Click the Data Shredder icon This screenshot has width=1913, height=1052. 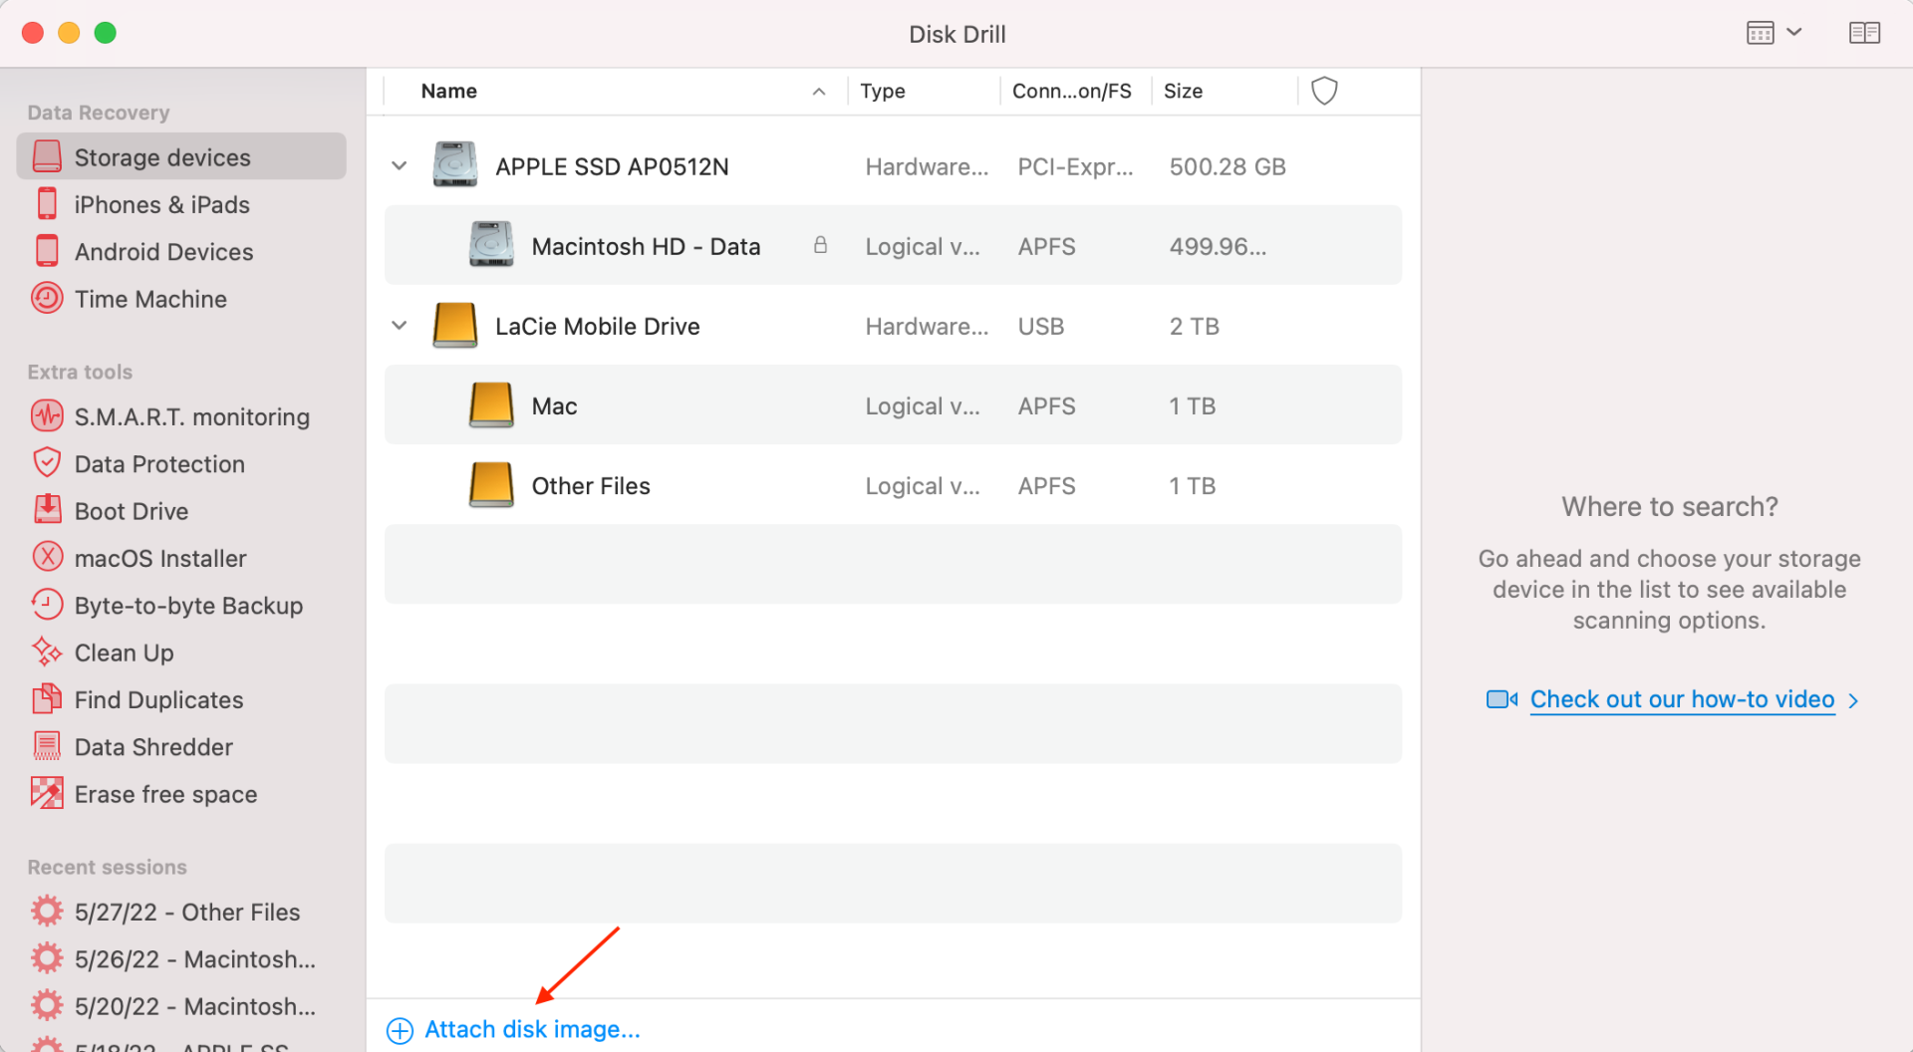[x=47, y=745]
